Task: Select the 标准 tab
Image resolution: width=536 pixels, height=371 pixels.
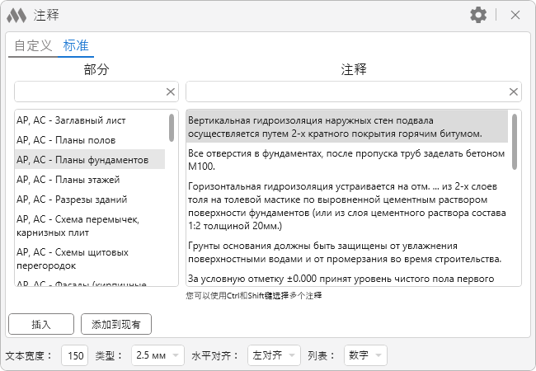Action: tap(76, 46)
